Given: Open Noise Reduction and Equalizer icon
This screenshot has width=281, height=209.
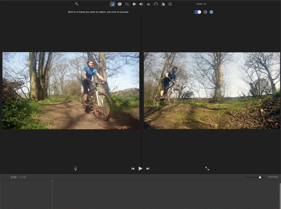Looking at the screenshot, I should coord(148,4).
